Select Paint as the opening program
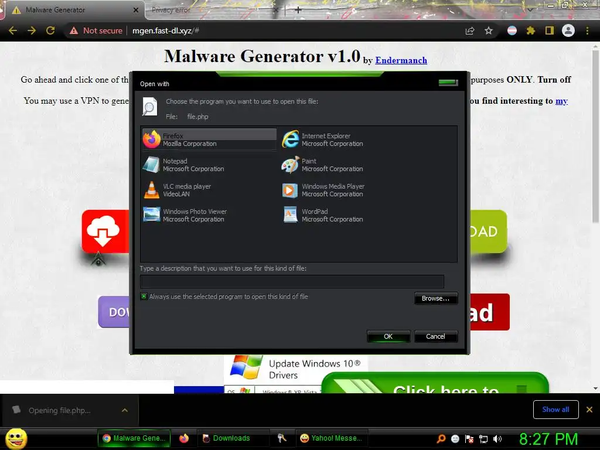600x450 pixels. coord(322,165)
